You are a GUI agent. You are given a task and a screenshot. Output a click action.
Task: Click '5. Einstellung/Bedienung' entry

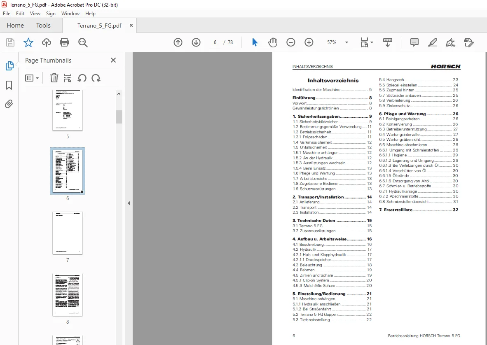point(332,294)
